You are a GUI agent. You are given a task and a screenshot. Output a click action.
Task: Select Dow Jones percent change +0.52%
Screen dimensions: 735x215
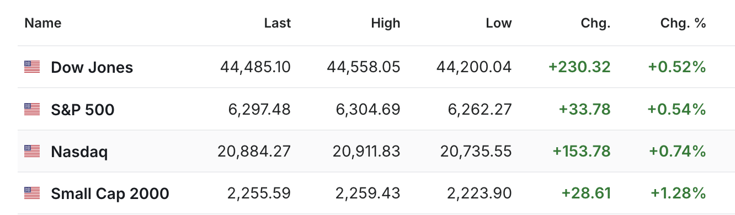pos(678,67)
